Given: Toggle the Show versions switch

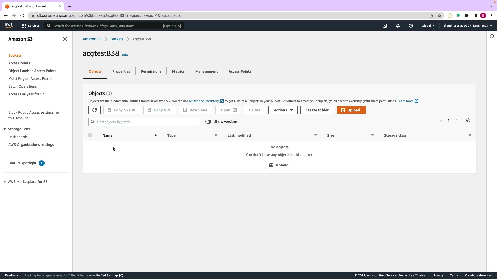Looking at the screenshot, I should click(x=208, y=122).
